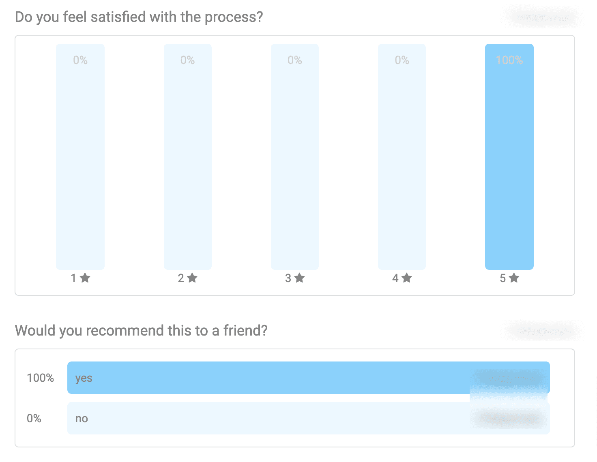Click 'Do you feel satisfied with the process?' heading
The image size is (597, 462).
pyautogui.click(x=139, y=17)
